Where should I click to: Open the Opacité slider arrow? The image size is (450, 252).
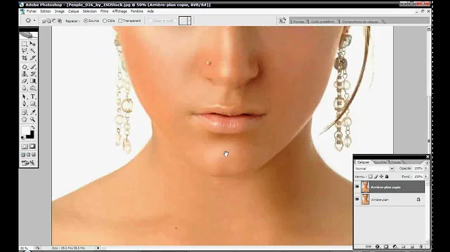(x=426, y=168)
